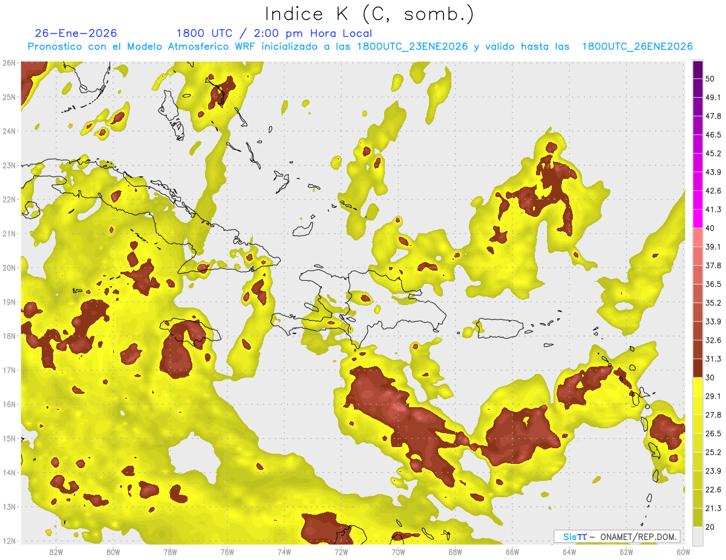Click the color bar label '43.9'

713,172
